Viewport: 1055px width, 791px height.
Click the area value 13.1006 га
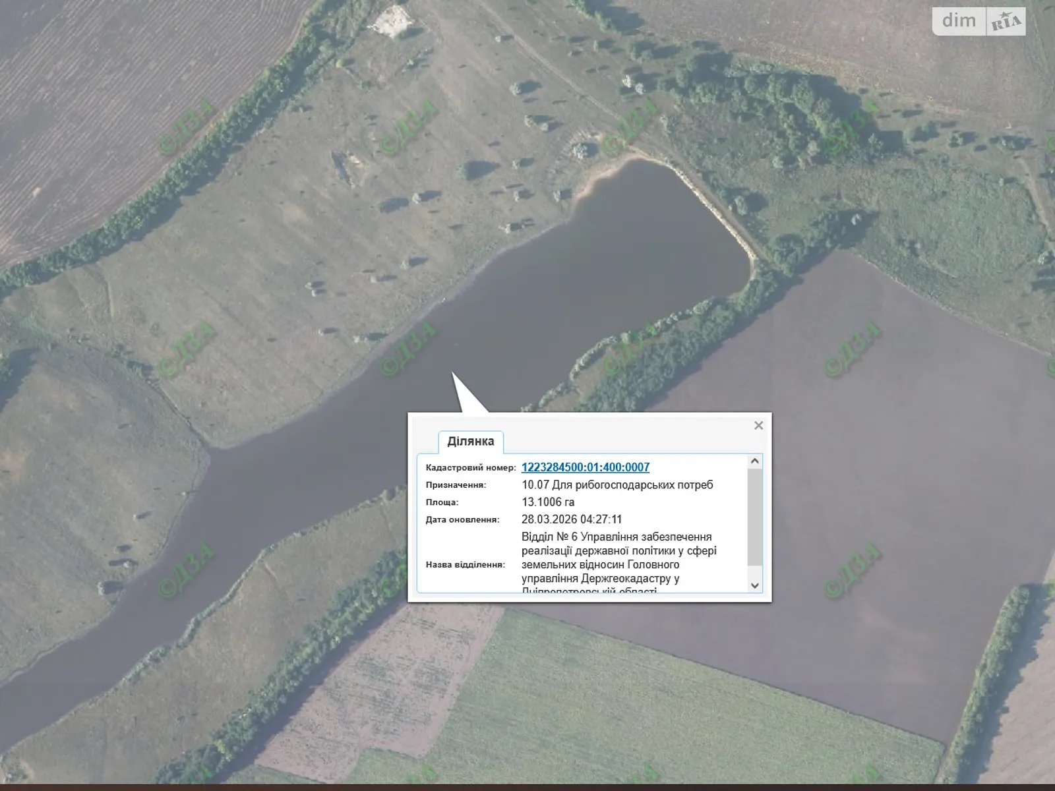click(547, 502)
